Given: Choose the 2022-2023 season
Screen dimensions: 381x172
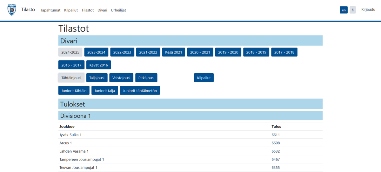Looking at the screenshot, I should [122, 52].
